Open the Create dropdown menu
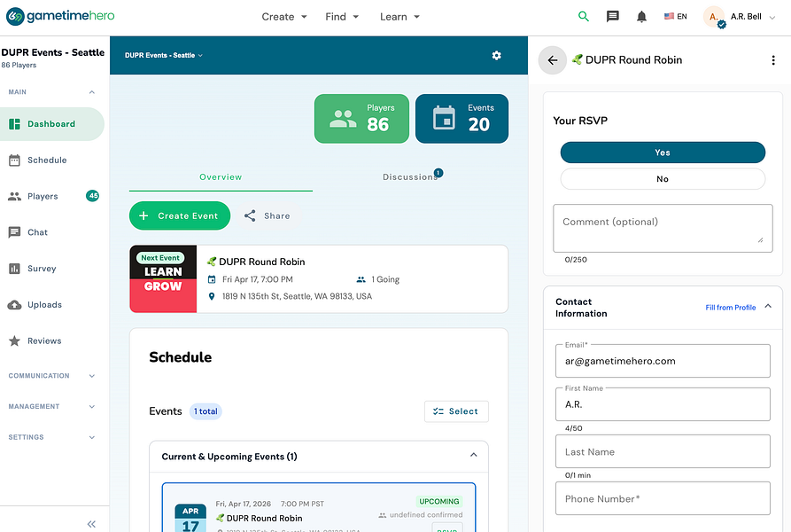Image resolution: width=791 pixels, height=532 pixels. pos(284,17)
